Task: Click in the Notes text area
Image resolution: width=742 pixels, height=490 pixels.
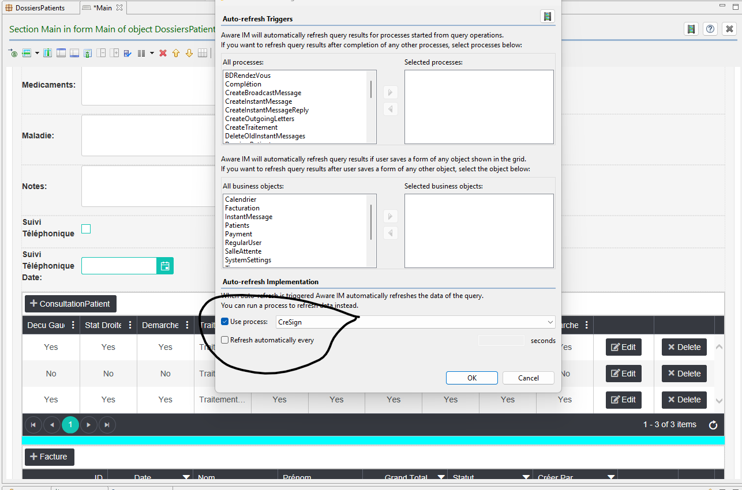Action: [x=148, y=186]
